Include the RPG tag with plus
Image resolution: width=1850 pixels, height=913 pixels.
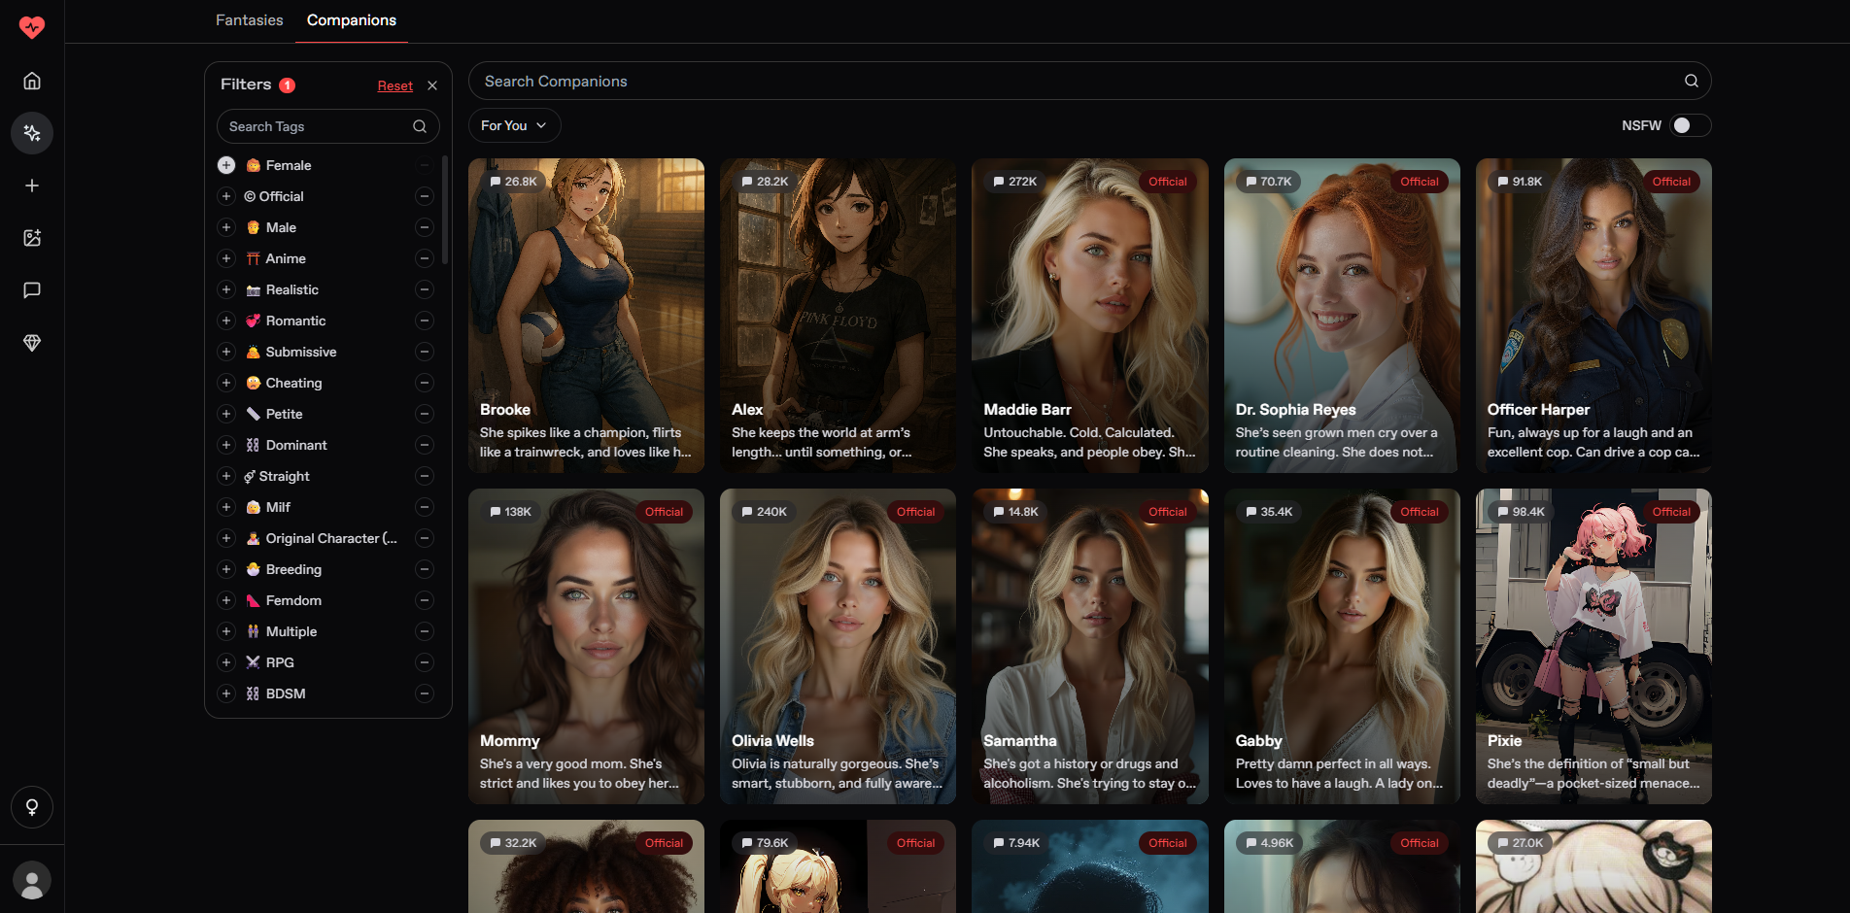226,662
